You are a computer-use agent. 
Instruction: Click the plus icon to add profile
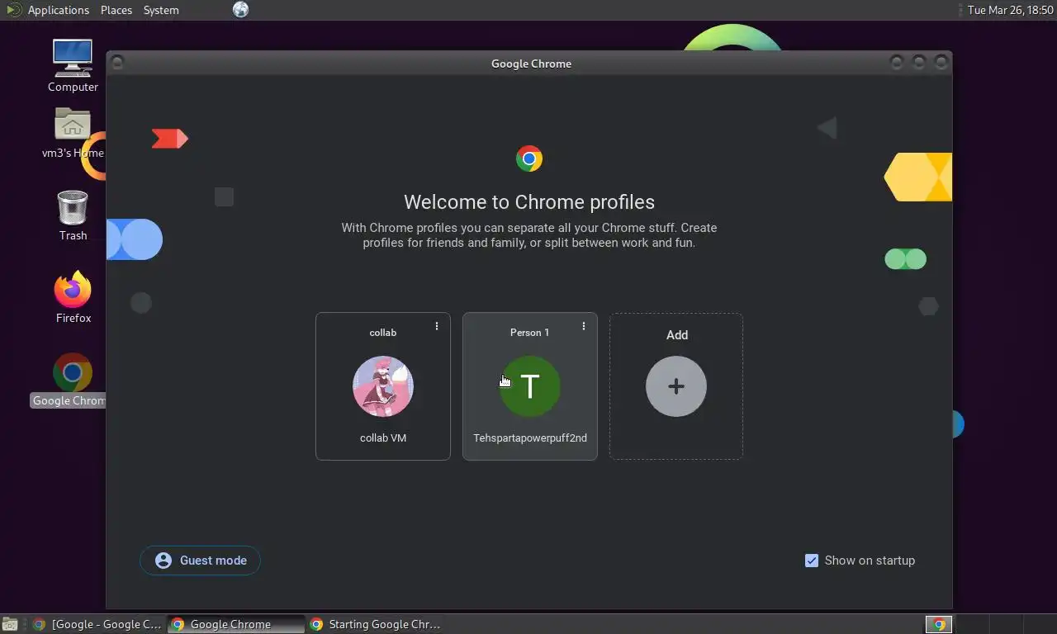pos(676,386)
